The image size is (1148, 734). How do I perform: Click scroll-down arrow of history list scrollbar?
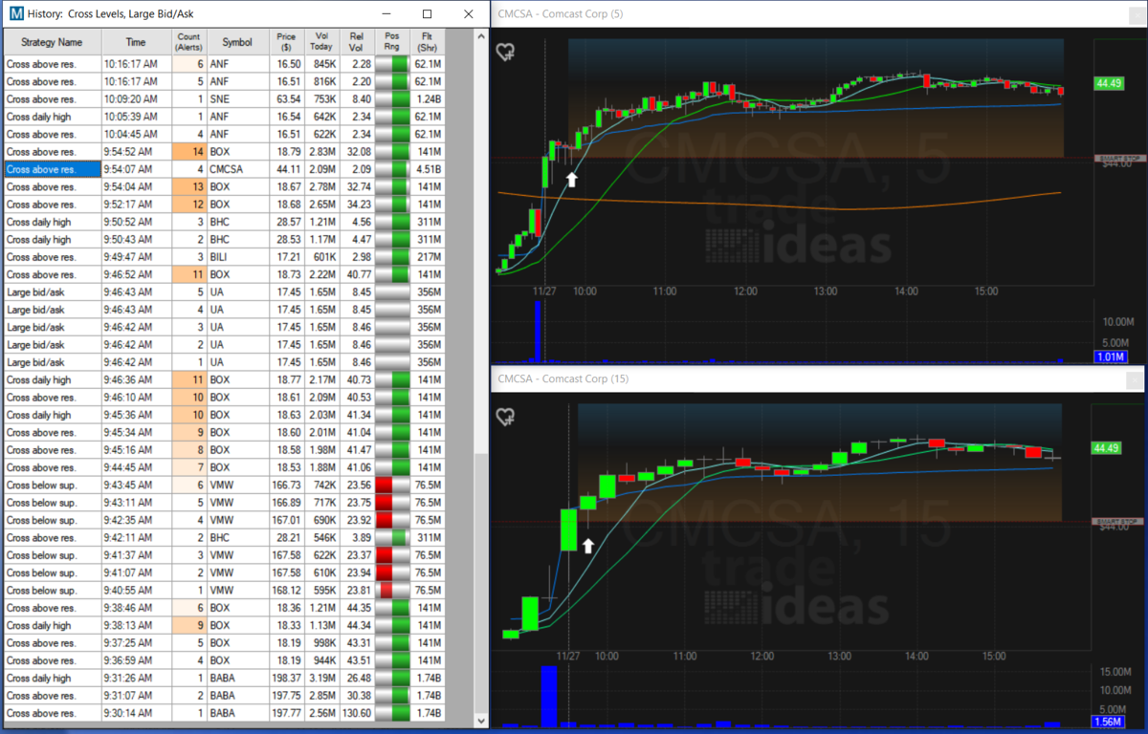click(x=480, y=721)
